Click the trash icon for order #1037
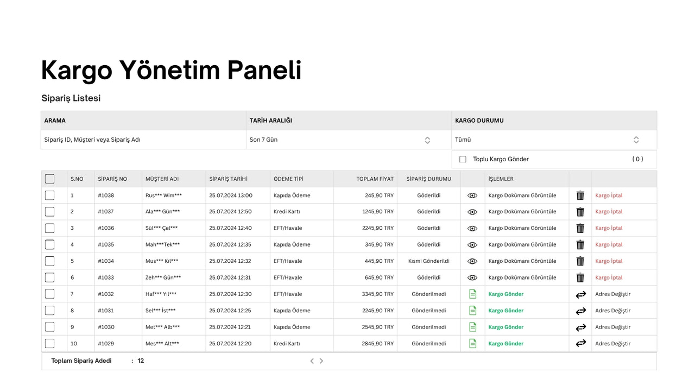This screenshot has width=695, height=391. [580, 212]
